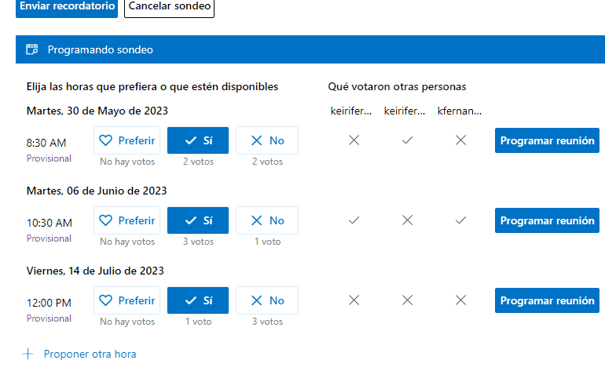Toggle No vote for 10:30 AM slot
The image size is (605, 371).
click(267, 220)
